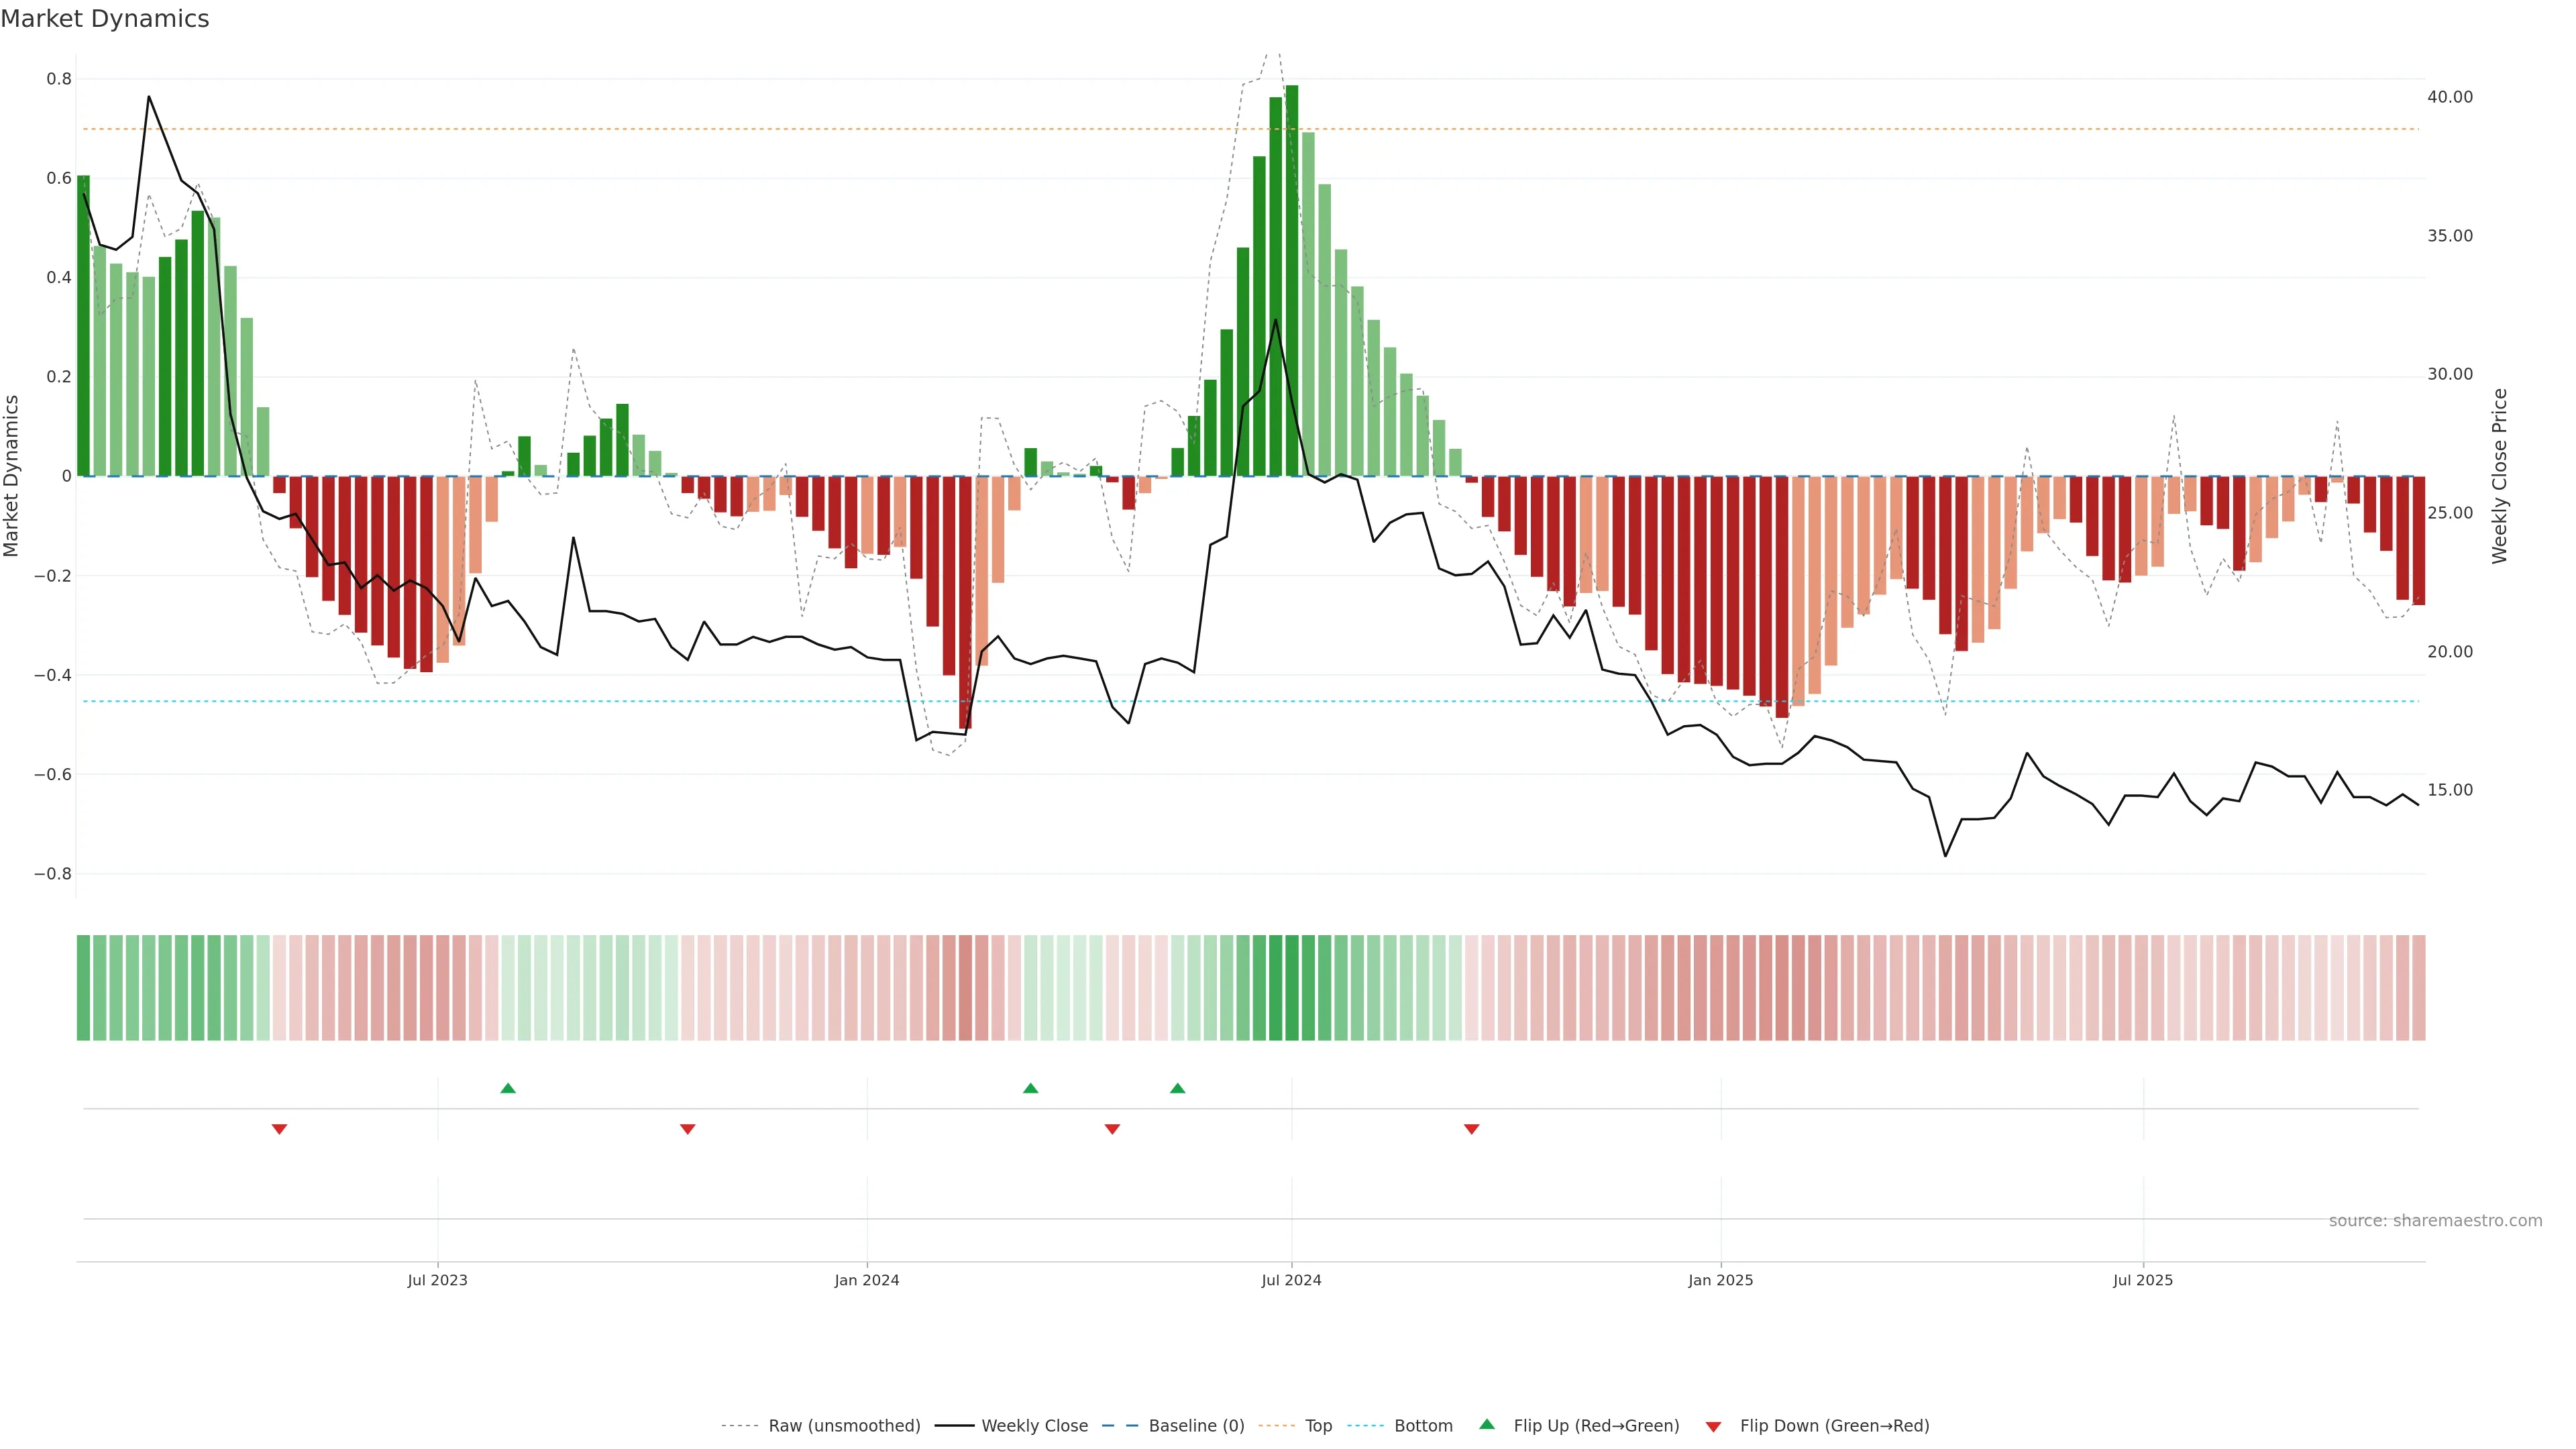Click the red flip-down marker between Jul 2023 and Jan 2024
Viewport: 2576px width, 1449px height.
pos(688,1129)
